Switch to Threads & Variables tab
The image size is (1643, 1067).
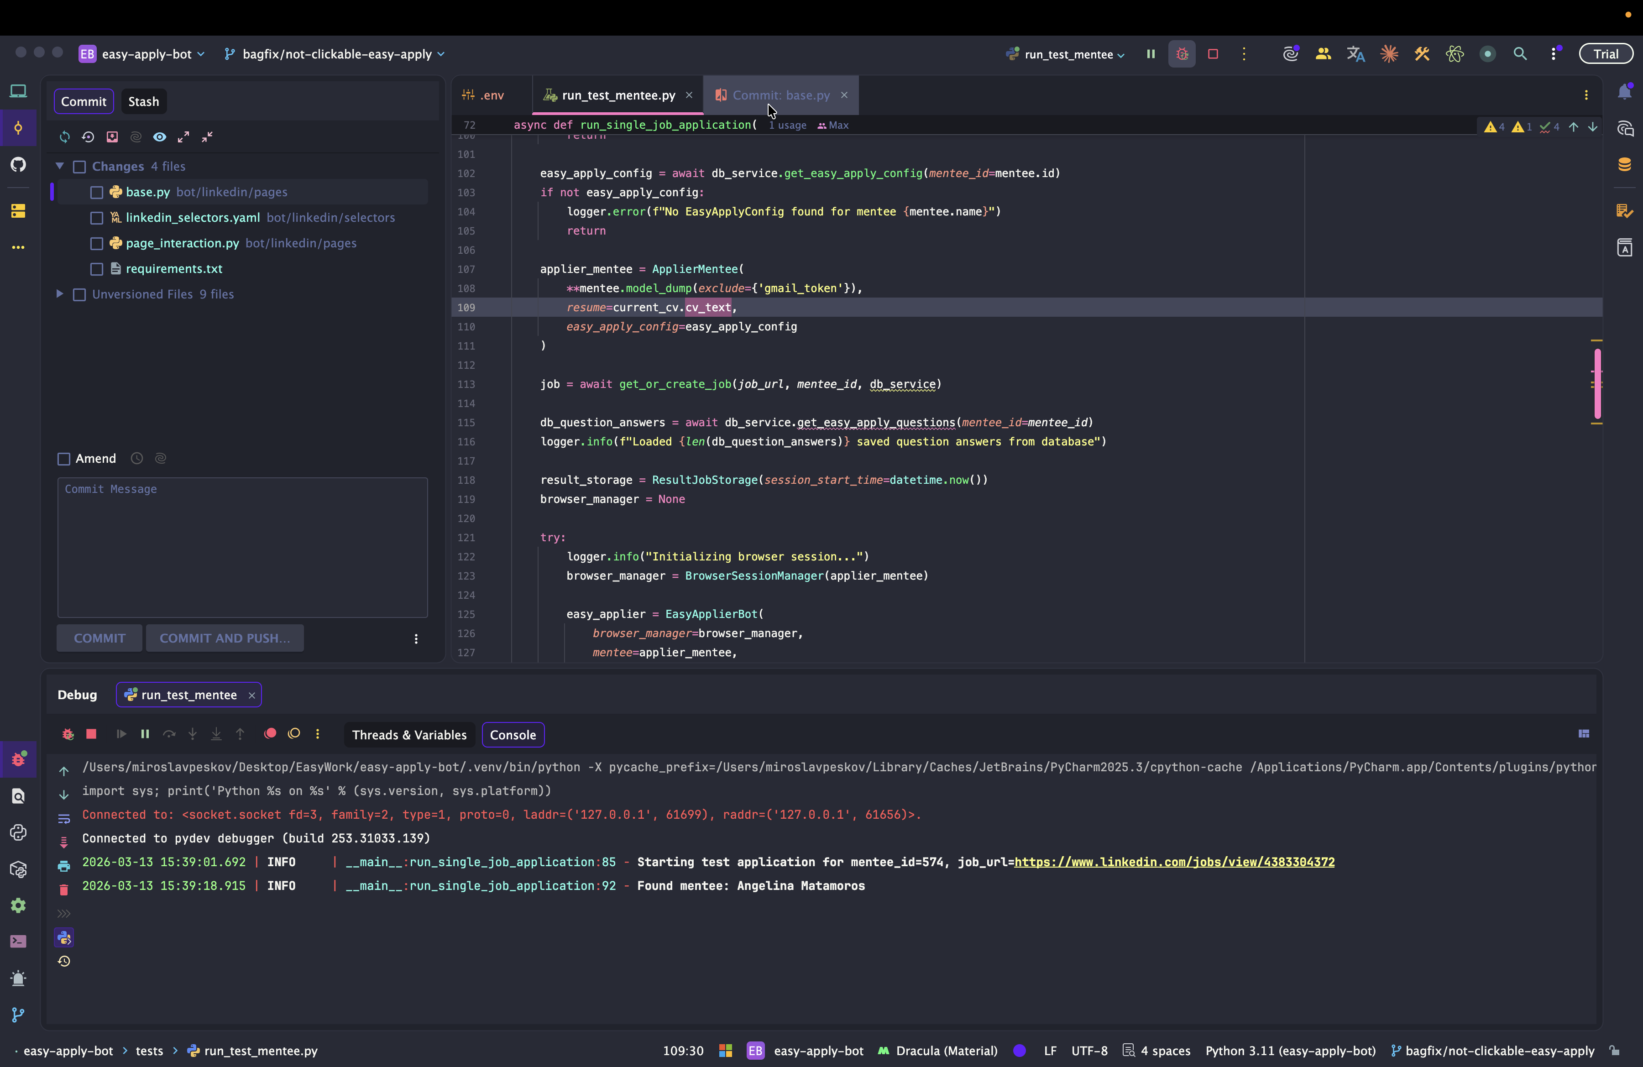408,735
